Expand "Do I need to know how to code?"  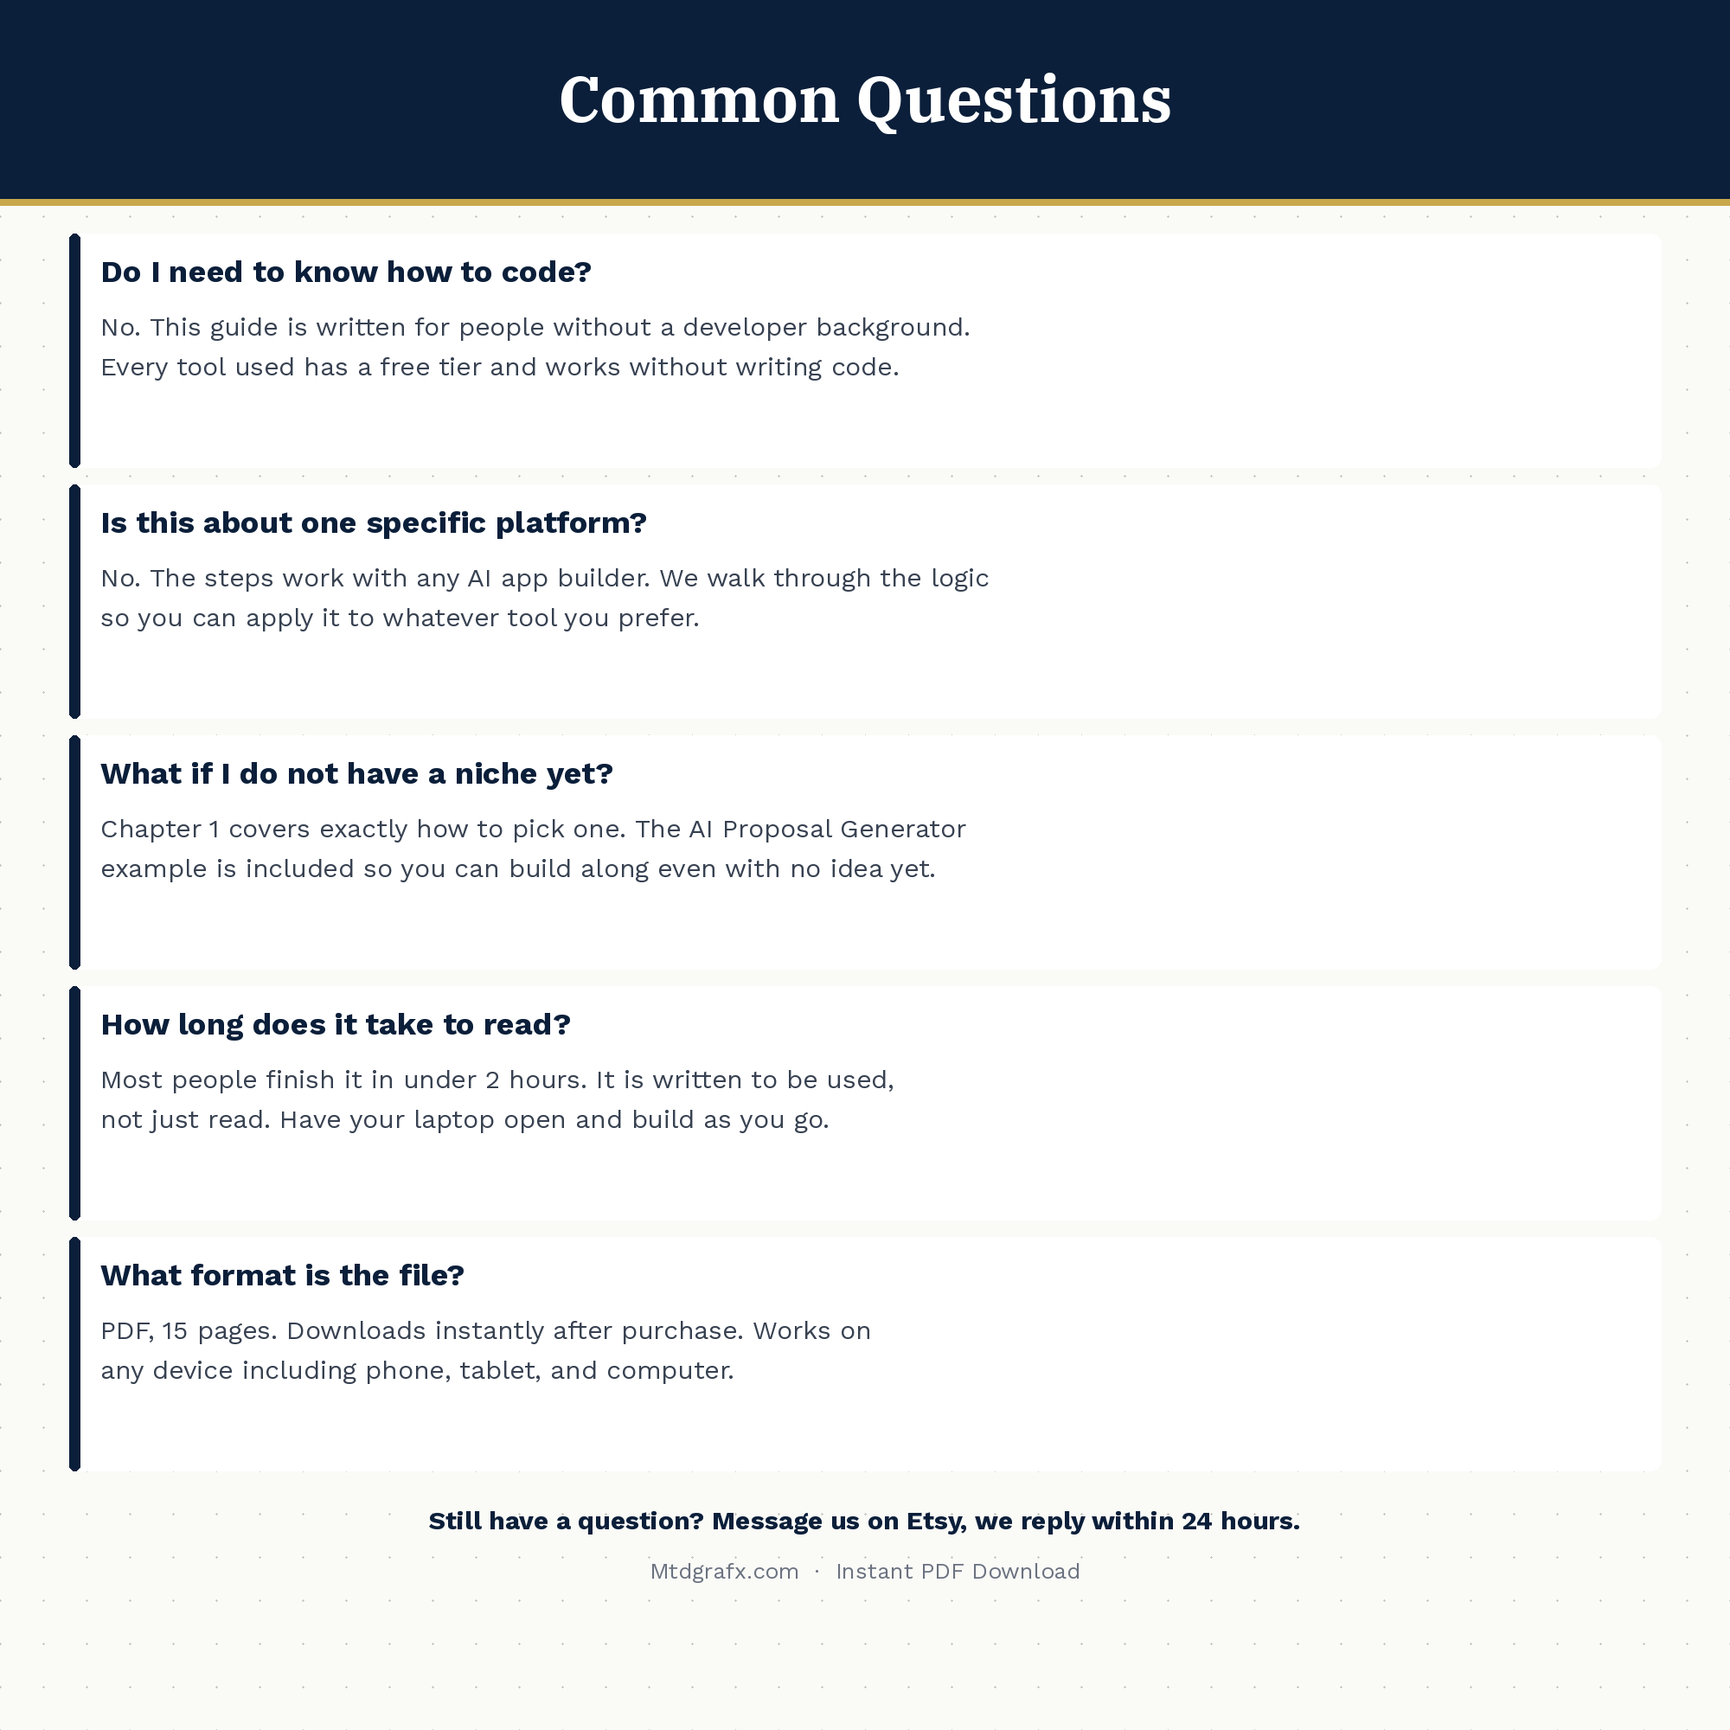(346, 272)
